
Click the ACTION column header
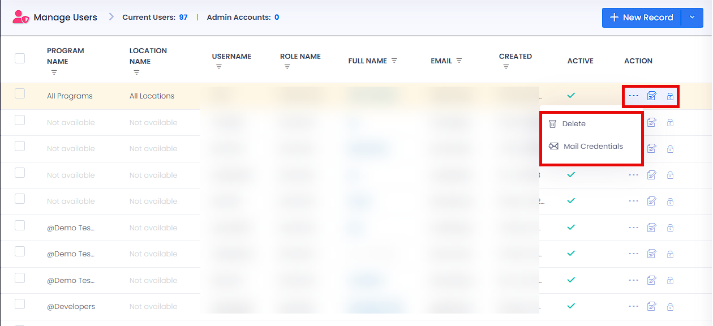tap(638, 61)
